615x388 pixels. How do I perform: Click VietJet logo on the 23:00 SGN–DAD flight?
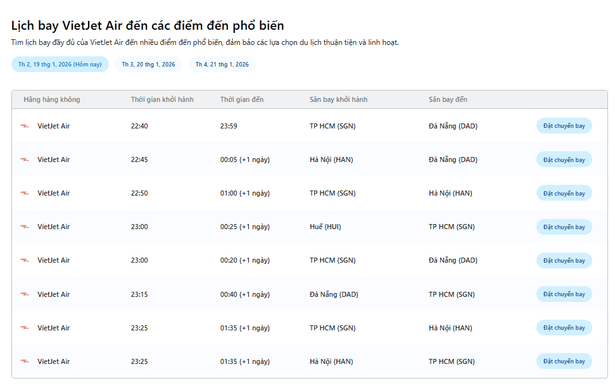click(25, 260)
